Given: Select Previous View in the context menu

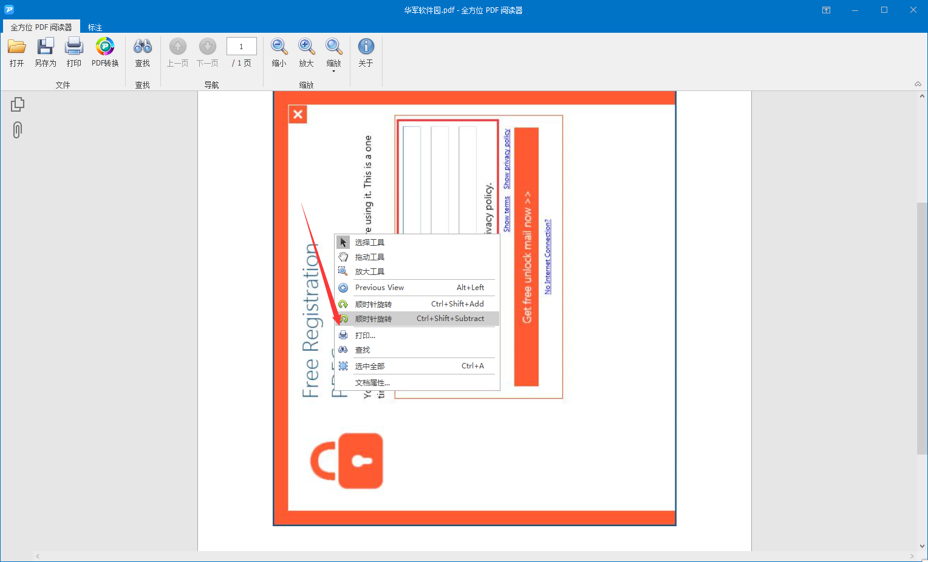Looking at the screenshot, I should [x=380, y=287].
